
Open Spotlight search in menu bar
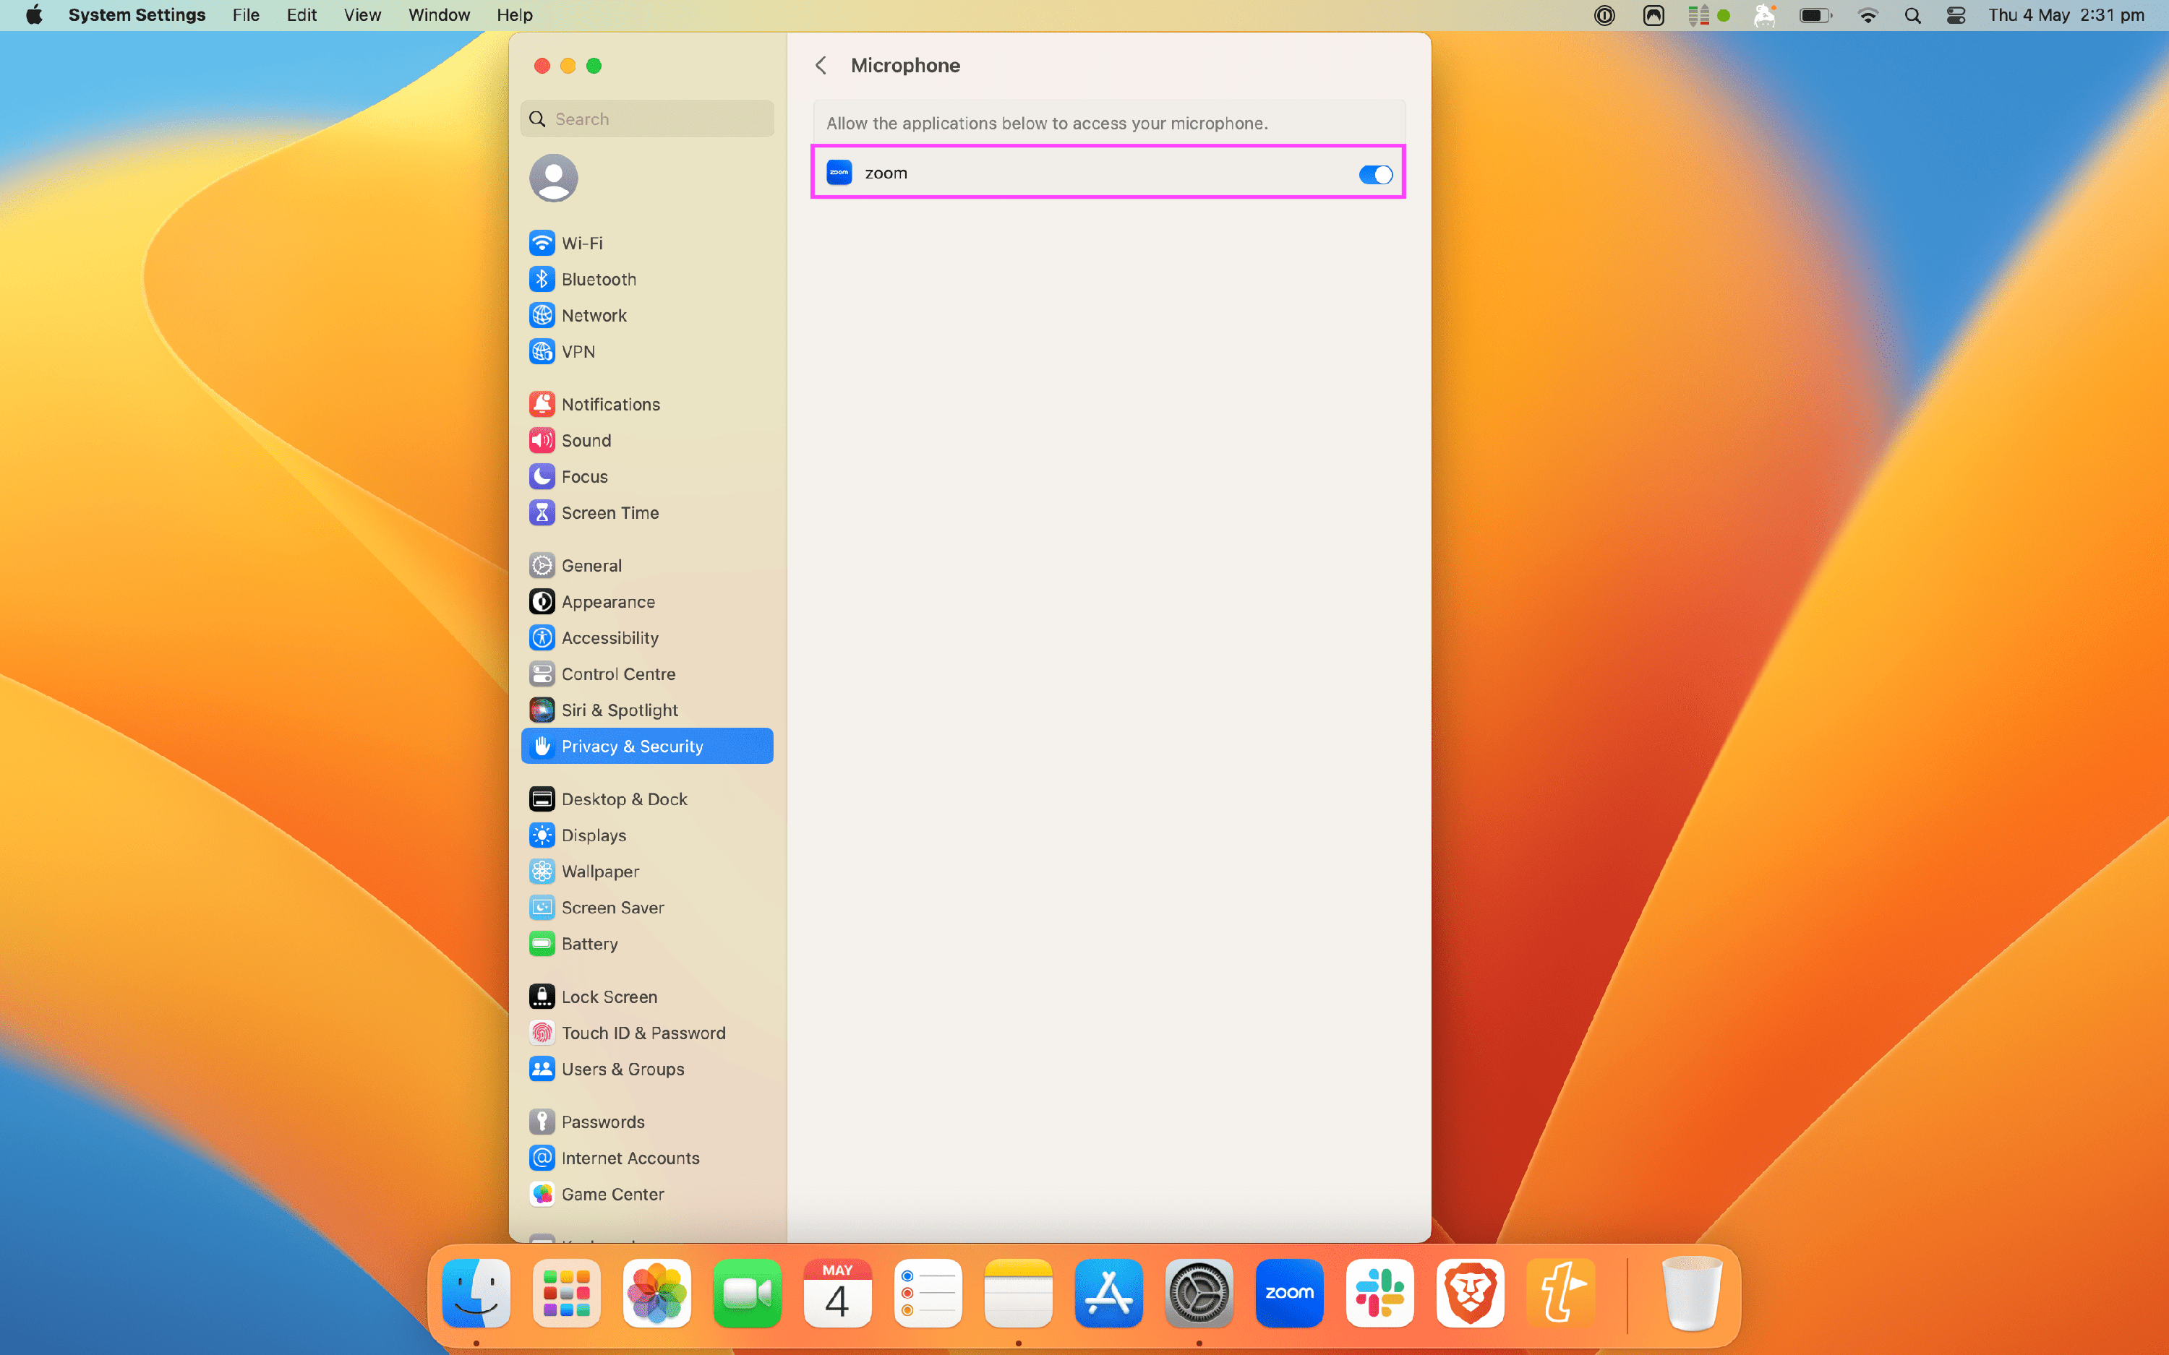click(1912, 15)
